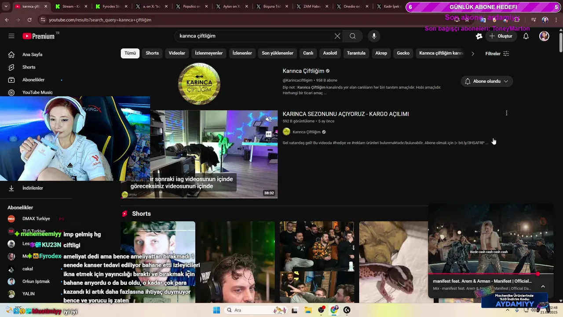Close the karınca çiftliğim browser tab

(x=46, y=7)
